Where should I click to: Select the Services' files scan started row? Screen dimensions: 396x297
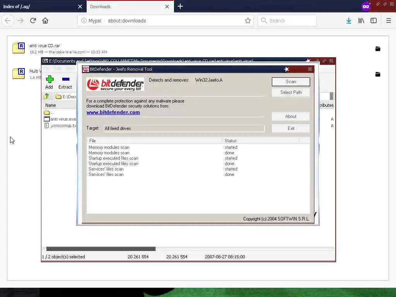tap(198, 169)
